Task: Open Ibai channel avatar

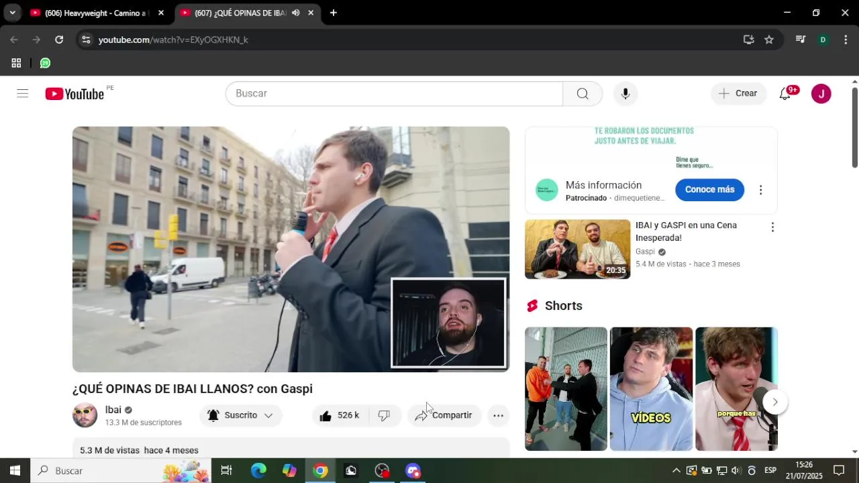Action: point(85,415)
